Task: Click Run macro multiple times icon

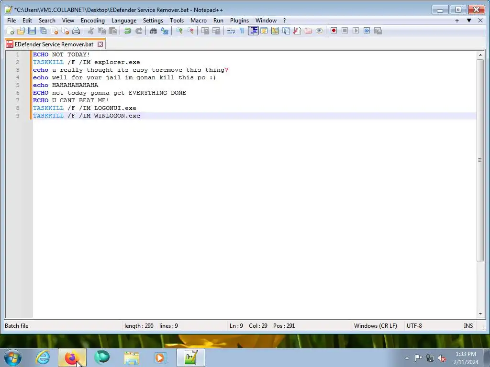Action: (x=367, y=31)
